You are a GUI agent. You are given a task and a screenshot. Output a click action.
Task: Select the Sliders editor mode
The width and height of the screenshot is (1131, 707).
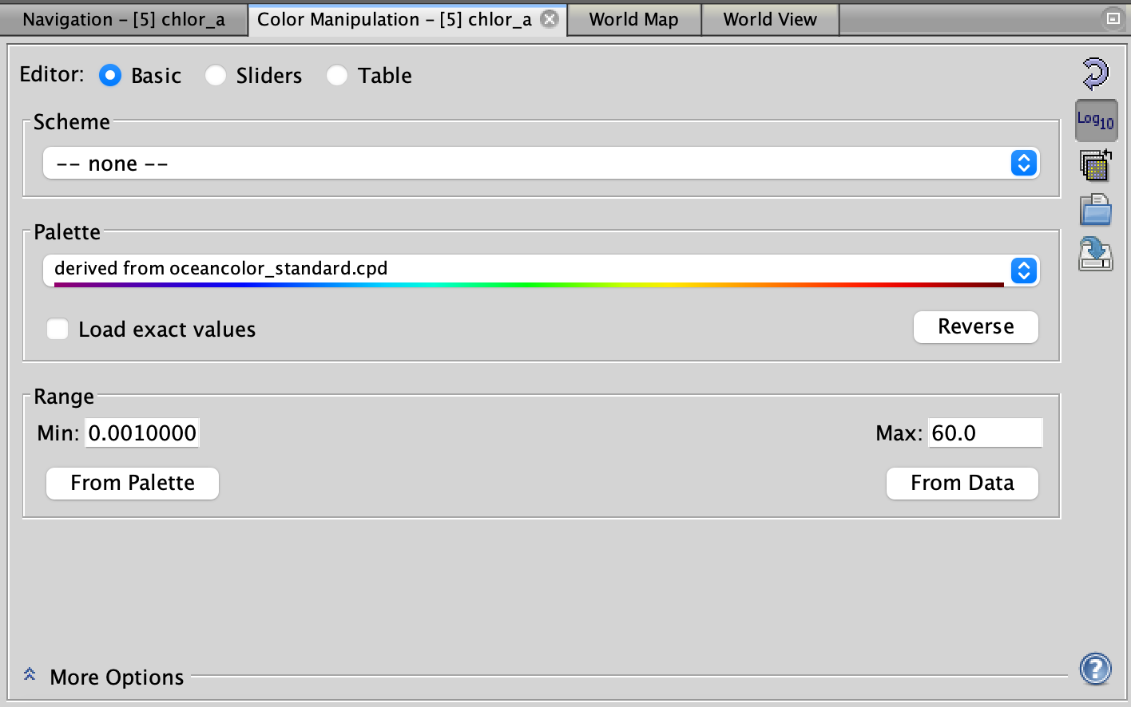click(216, 76)
